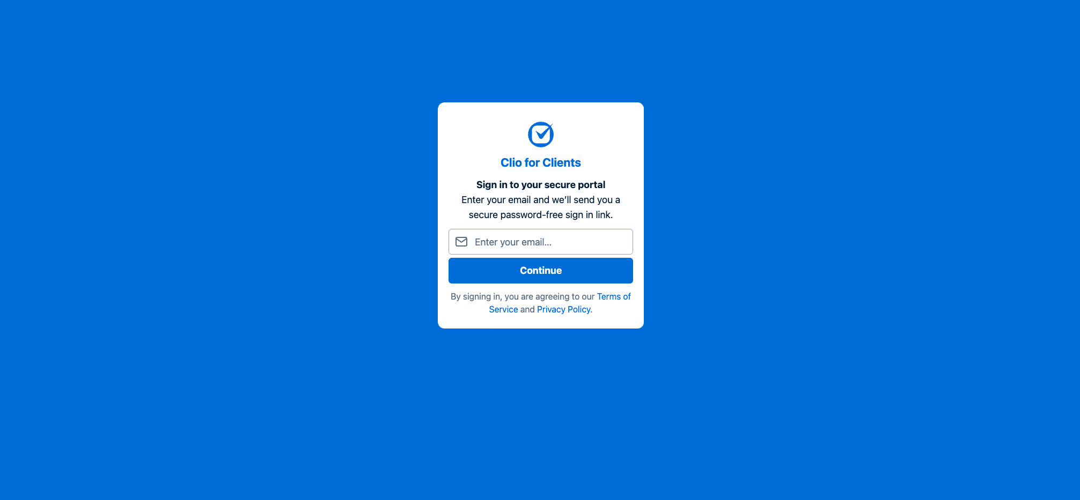Click the password-free sign in link description line
The height and width of the screenshot is (500, 1080).
(x=541, y=215)
